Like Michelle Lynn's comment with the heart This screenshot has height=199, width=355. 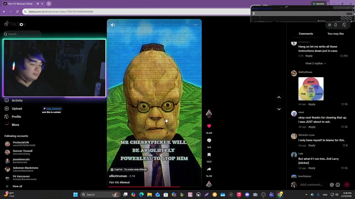[x=344, y=145]
